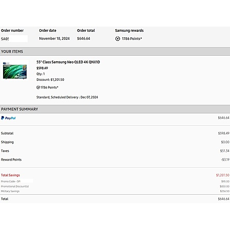Click the Military Savings line
The height and width of the screenshot is (230, 230).
[x=10, y=191]
